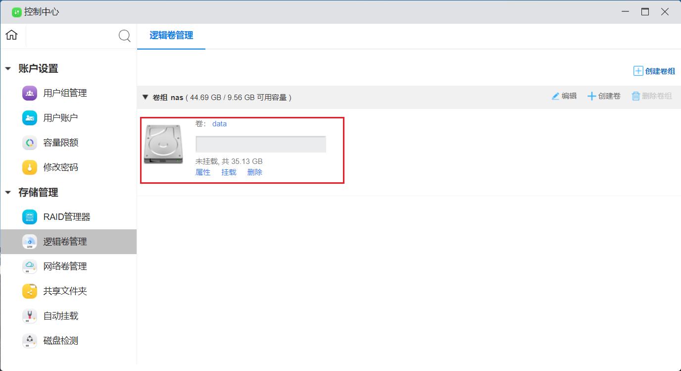This screenshot has width=681, height=371.
Task: Click the search magnifier icon
Action: pos(125,36)
